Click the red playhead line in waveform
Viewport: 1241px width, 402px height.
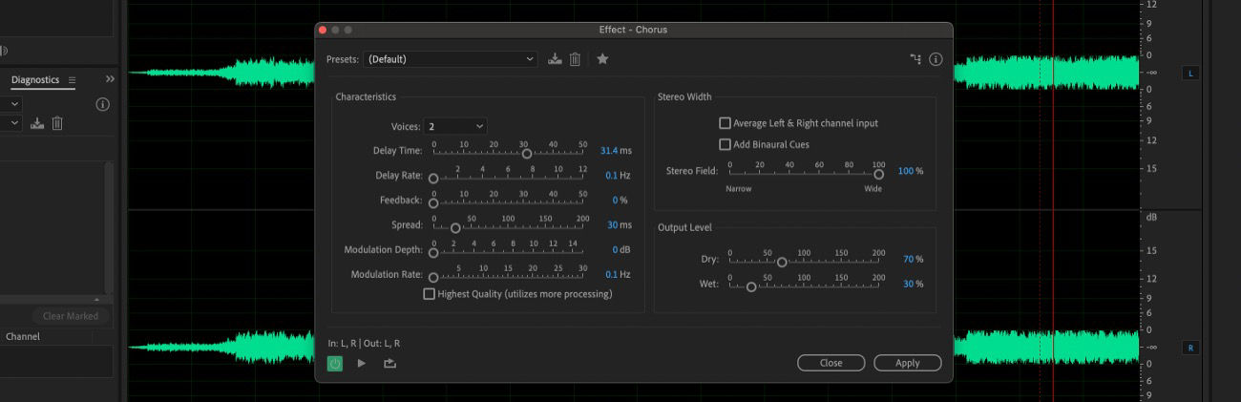pos(1053,201)
